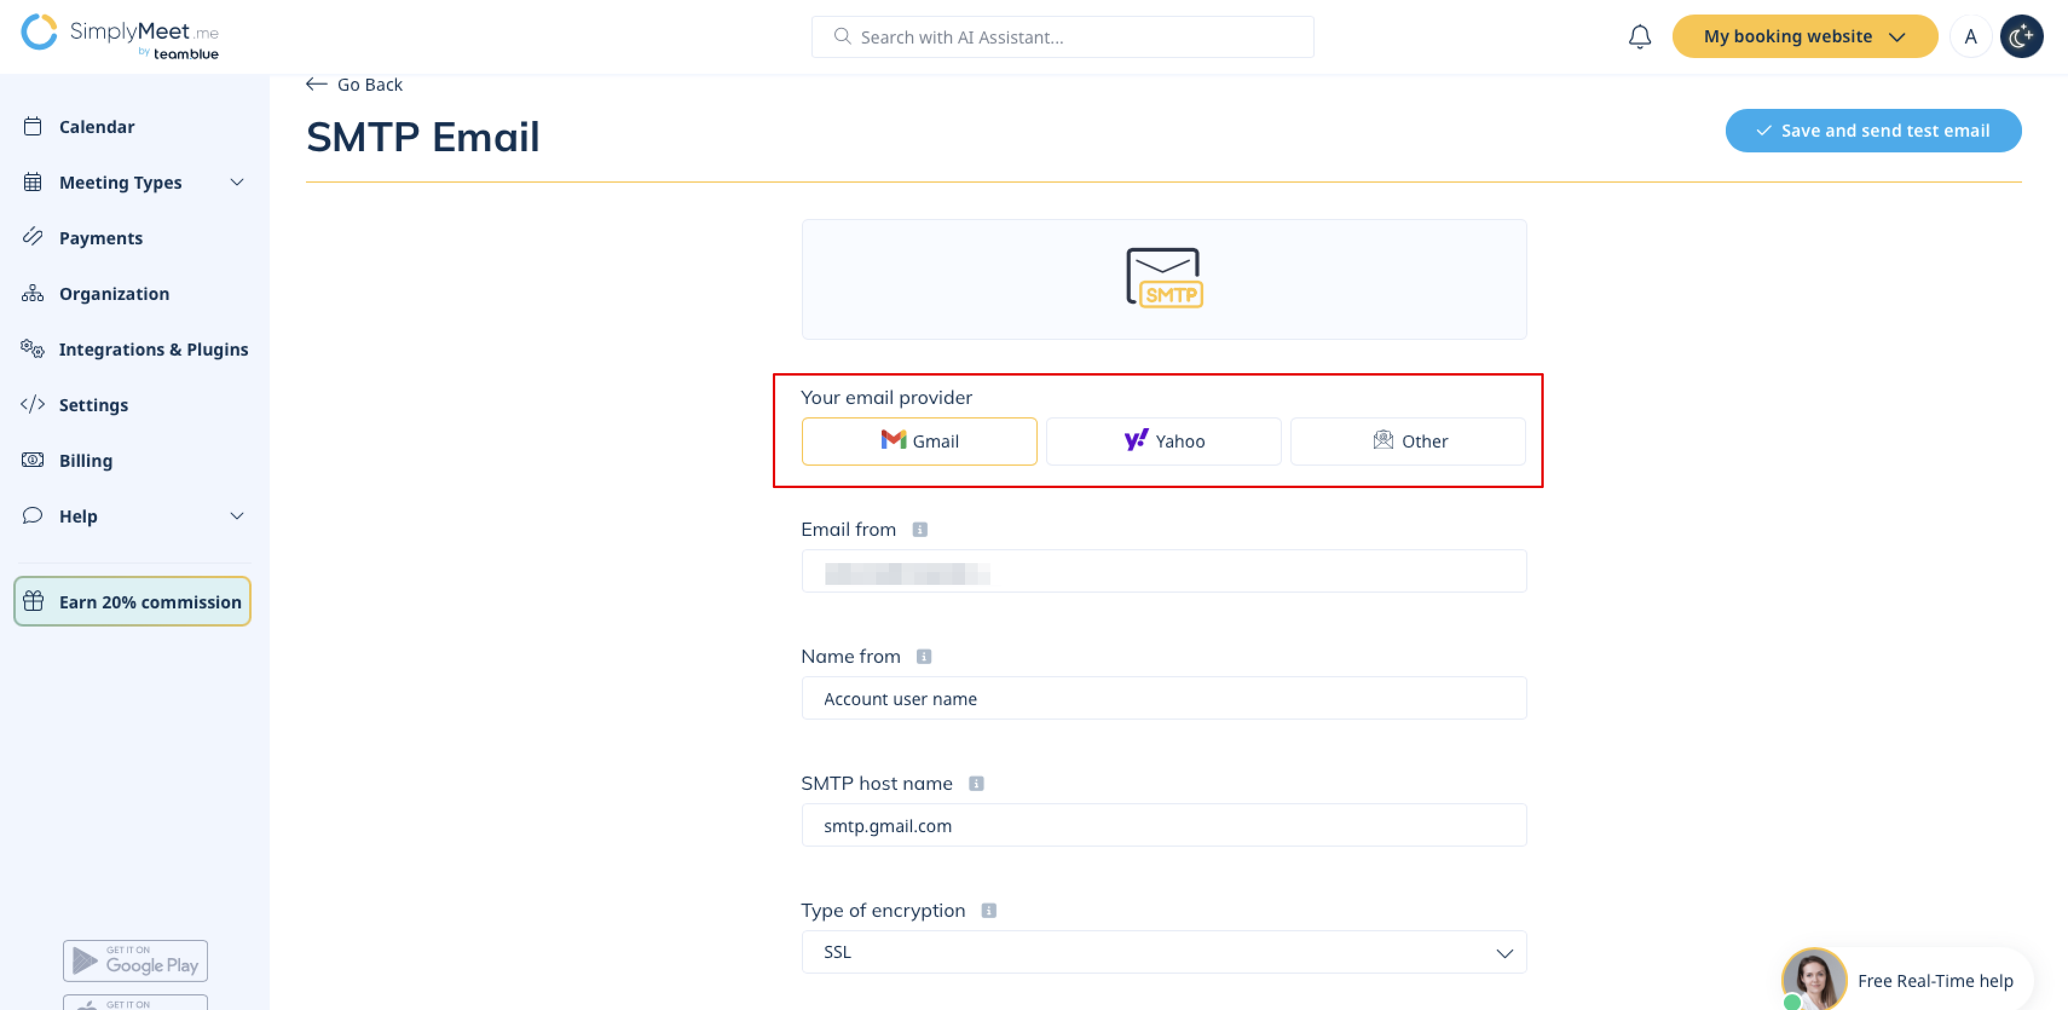Click info icon beside Email from
This screenshot has width=2068, height=1010.
[920, 530]
